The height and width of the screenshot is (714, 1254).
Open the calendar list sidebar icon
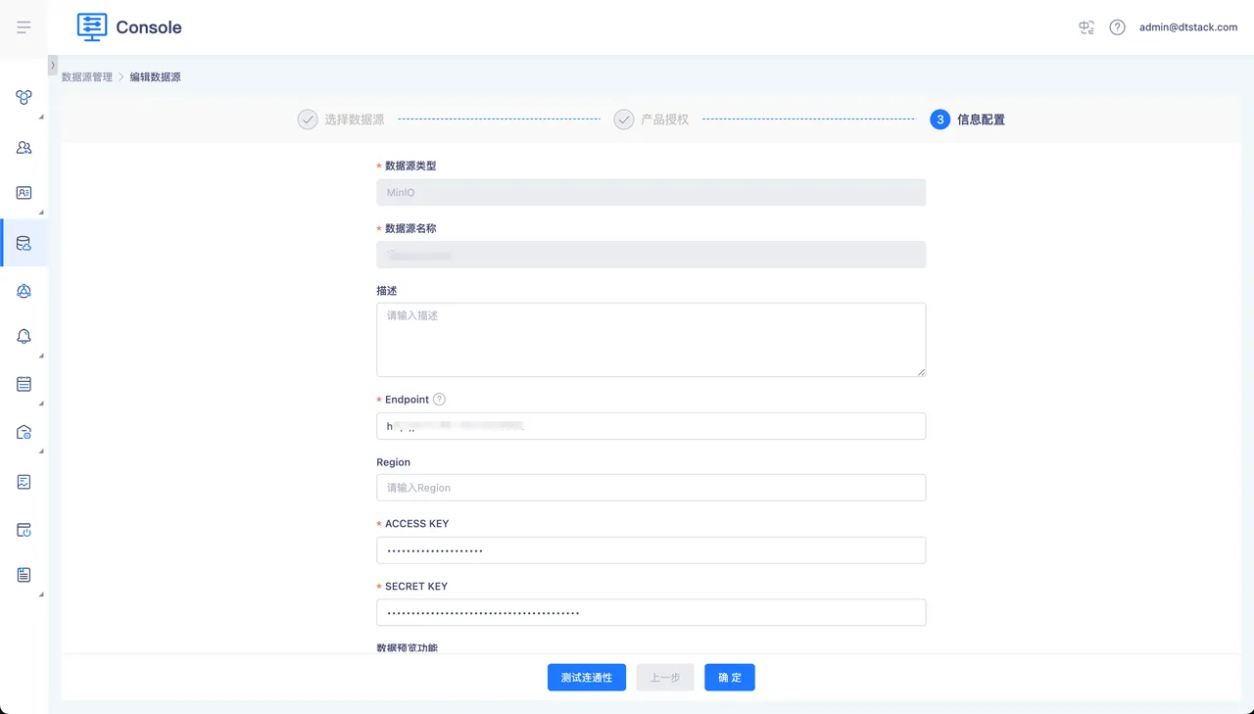coord(24,384)
